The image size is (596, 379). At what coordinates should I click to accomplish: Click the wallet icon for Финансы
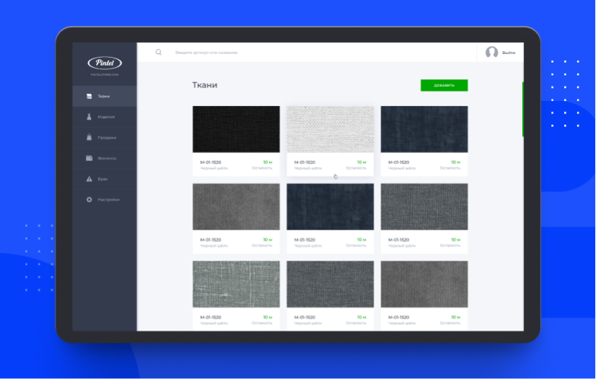89,158
